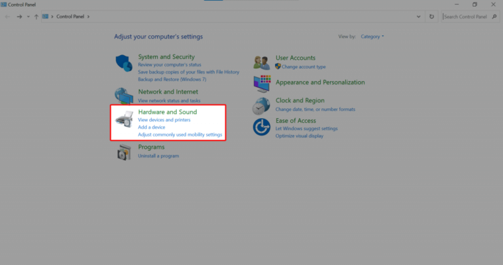Click the Hardware and Sound printer icon
The width and height of the screenshot is (503, 265).
point(124,123)
